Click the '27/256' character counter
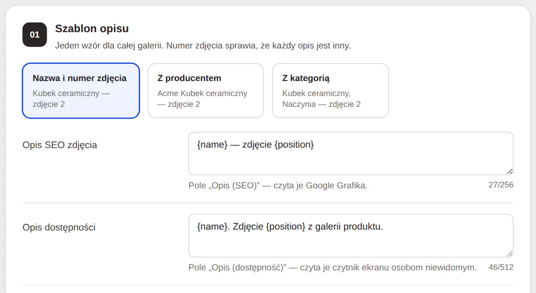This screenshot has width=536, height=293. pyautogui.click(x=501, y=185)
